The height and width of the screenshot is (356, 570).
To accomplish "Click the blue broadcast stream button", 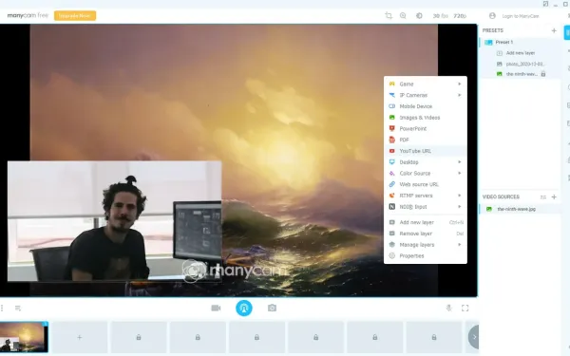I will coord(244,308).
